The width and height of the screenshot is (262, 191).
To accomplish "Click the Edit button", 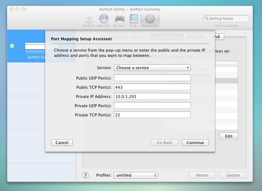I will click(x=229, y=136).
